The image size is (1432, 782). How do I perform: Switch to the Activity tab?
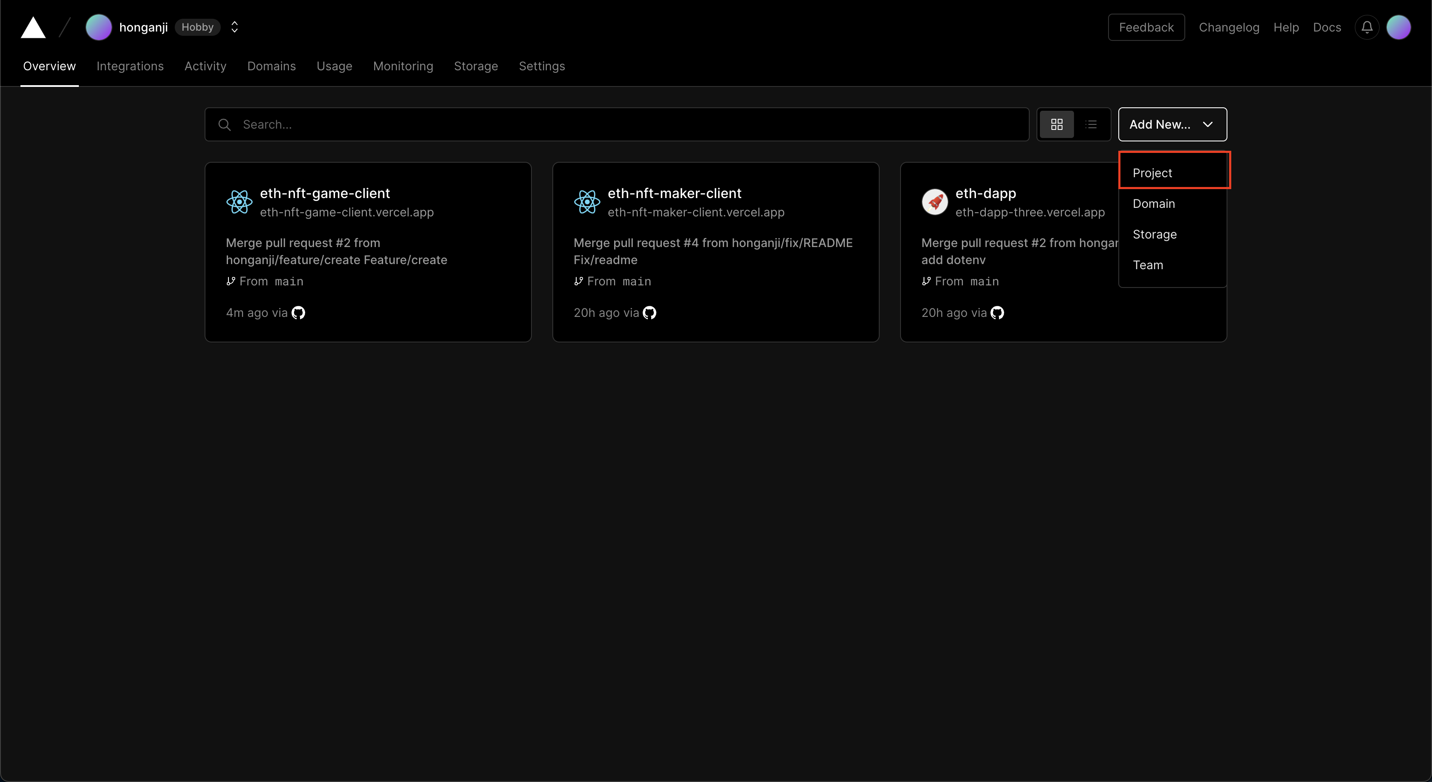coord(205,66)
